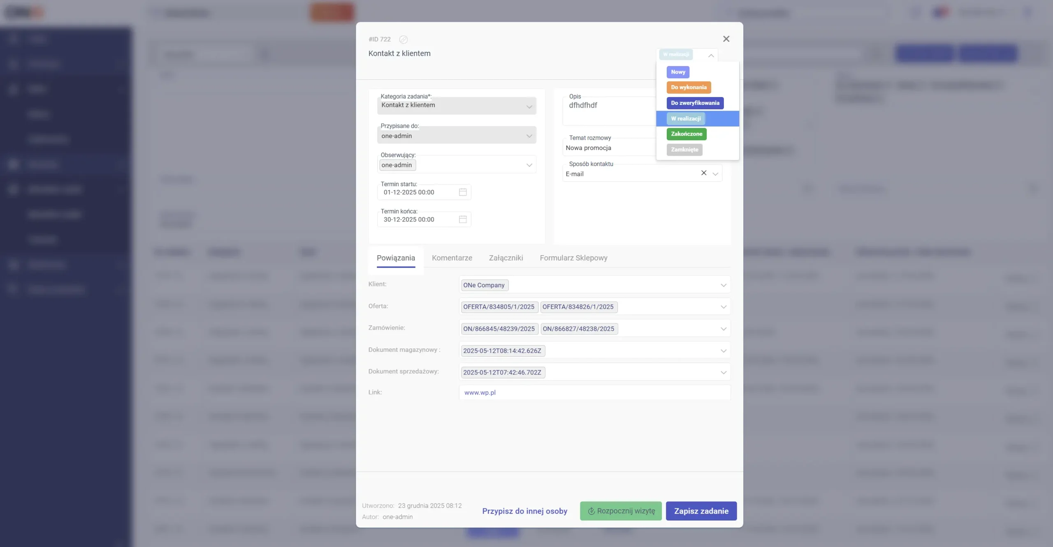Open the Termin startu calendar picker icon
1053x547 pixels.
point(462,192)
